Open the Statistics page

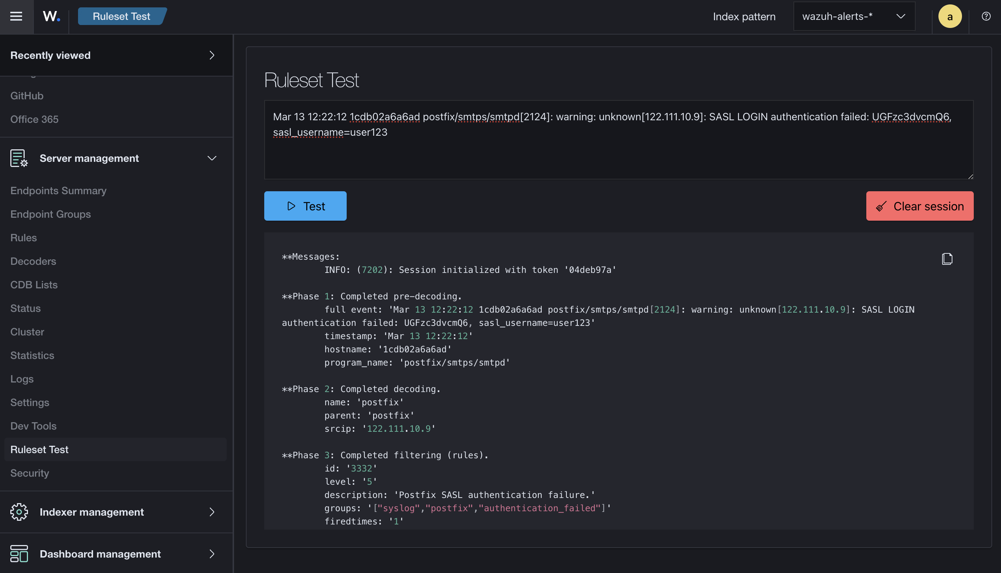[32, 355]
